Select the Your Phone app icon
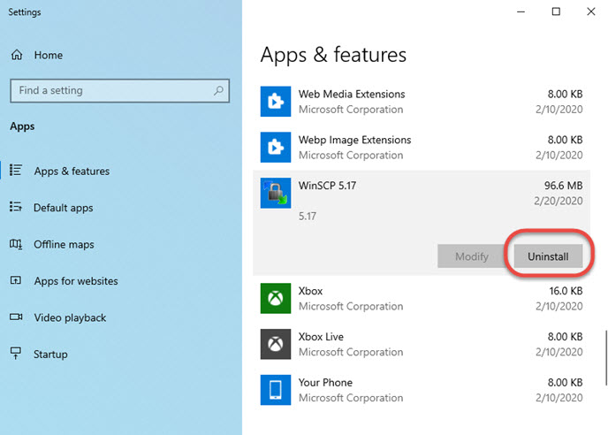The width and height of the screenshot is (608, 435). click(x=276, y=390)
